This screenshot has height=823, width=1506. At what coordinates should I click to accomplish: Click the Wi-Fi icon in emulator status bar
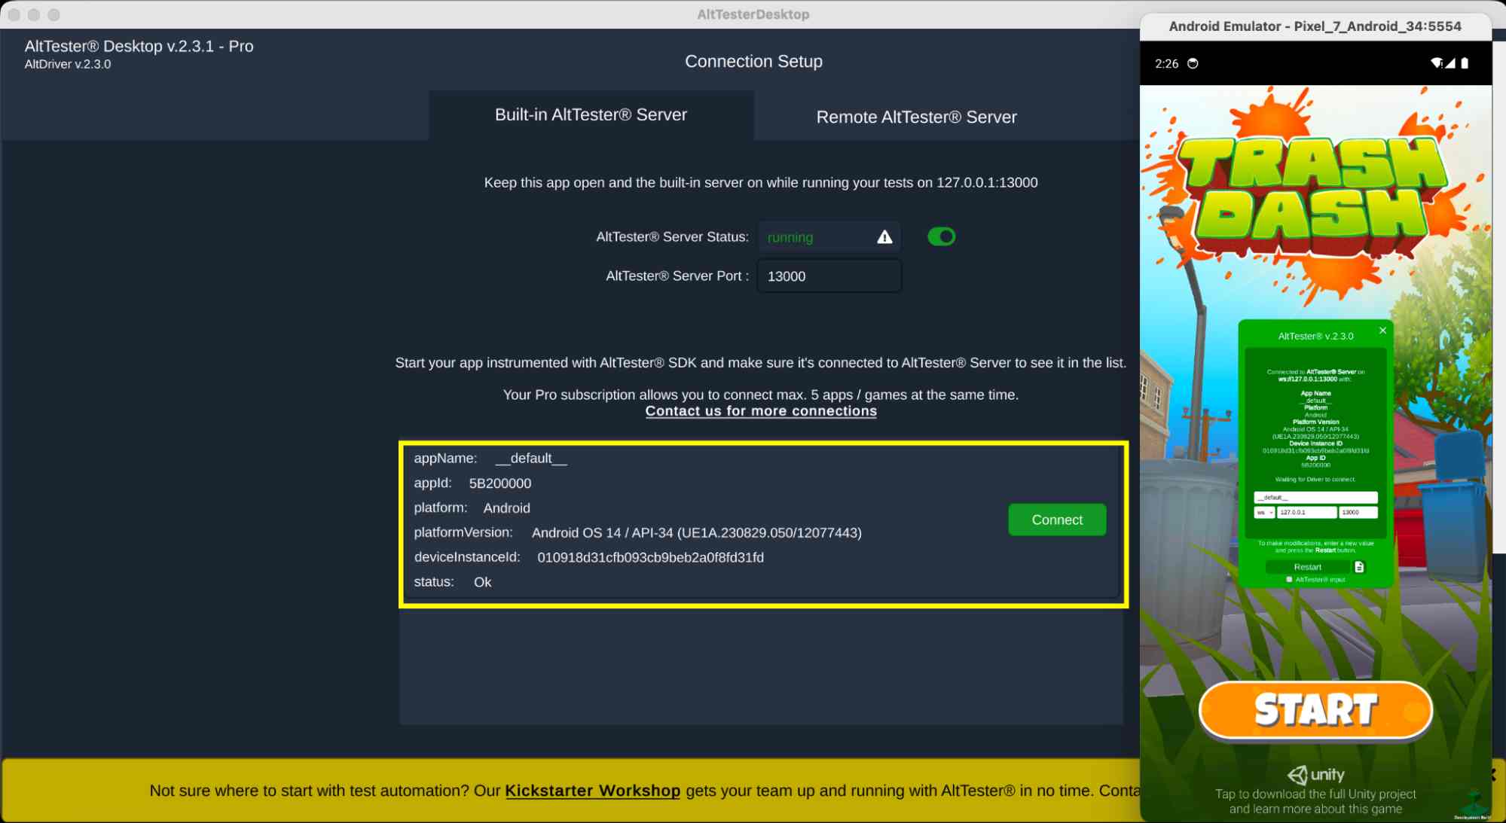click(x=1436, y=63)
